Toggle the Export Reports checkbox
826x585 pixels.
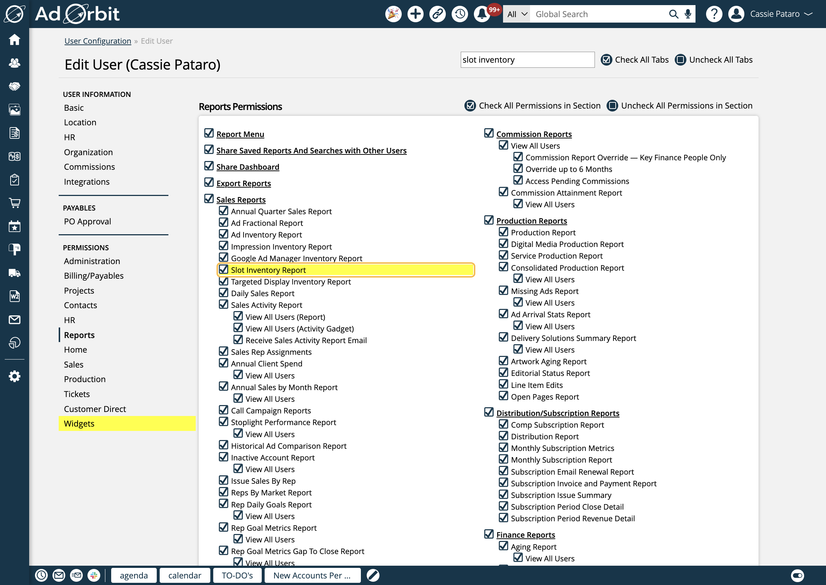[x=209, y=182]
